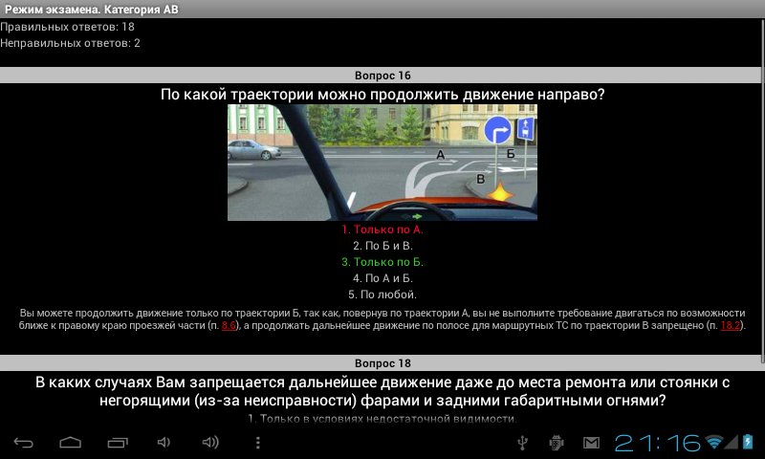The height and width of the screenshot is (459, 765).
Task: Select answer '4. По А и Б.'
Action: click(x=382, y=278)
